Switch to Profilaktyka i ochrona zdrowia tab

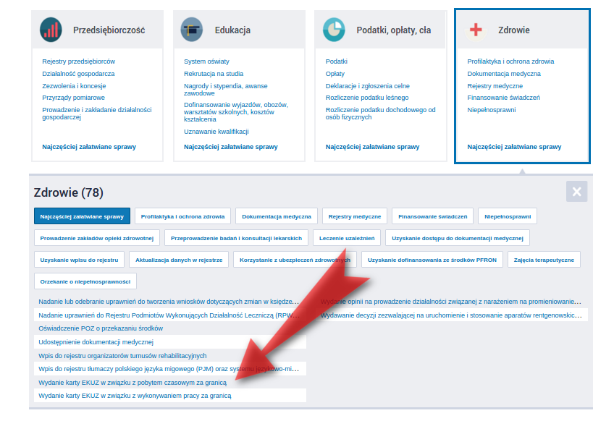click(183, 216)
